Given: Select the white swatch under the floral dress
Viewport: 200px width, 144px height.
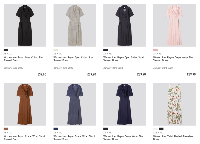Looking at the screenshot, I should 155,129.
